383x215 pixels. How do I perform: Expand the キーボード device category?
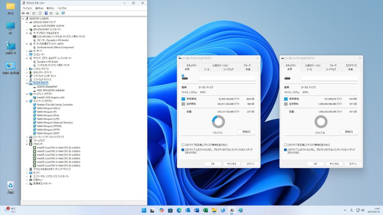(27, 51)
